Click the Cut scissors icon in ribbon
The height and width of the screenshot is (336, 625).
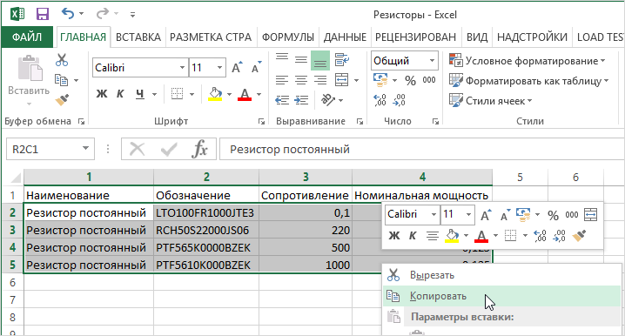(x=62, y=60)
